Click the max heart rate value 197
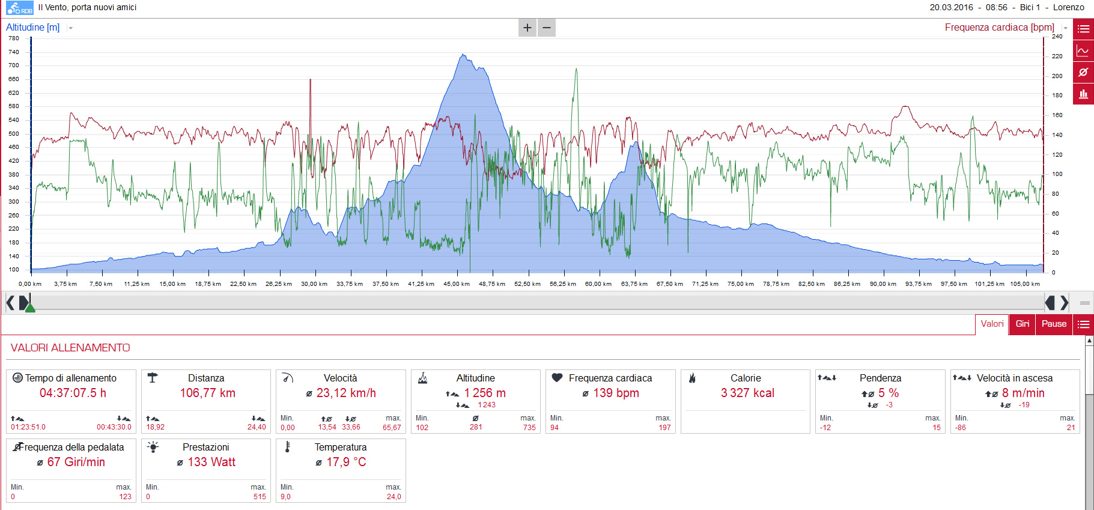The image size is (1094, 510). coord(664,428)
